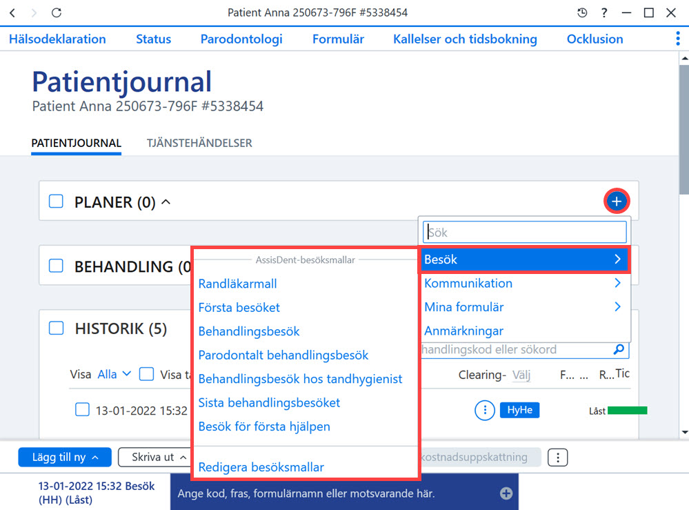
Task: Select the PATIENTJOURNAL tab
Action: point(76,143)
